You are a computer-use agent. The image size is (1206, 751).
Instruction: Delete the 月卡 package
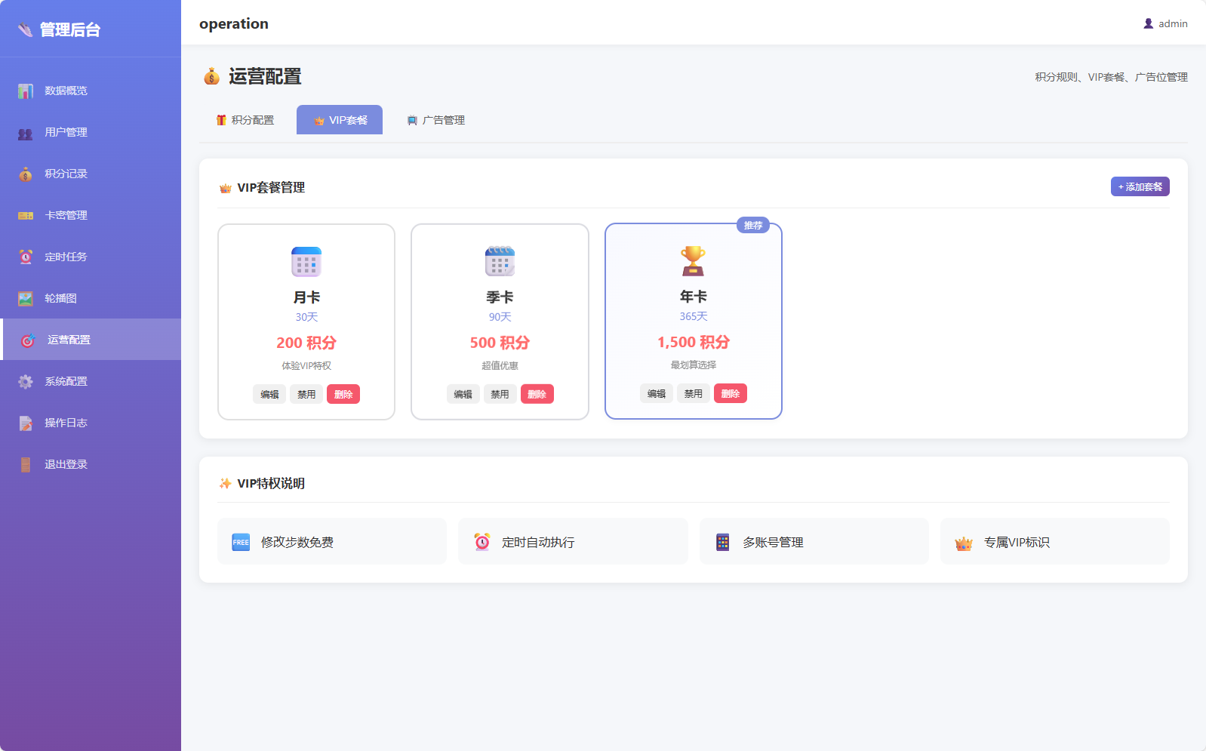coord(343,394)
